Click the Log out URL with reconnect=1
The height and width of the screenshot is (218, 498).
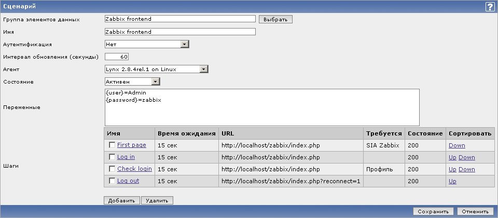coord(290,181)
